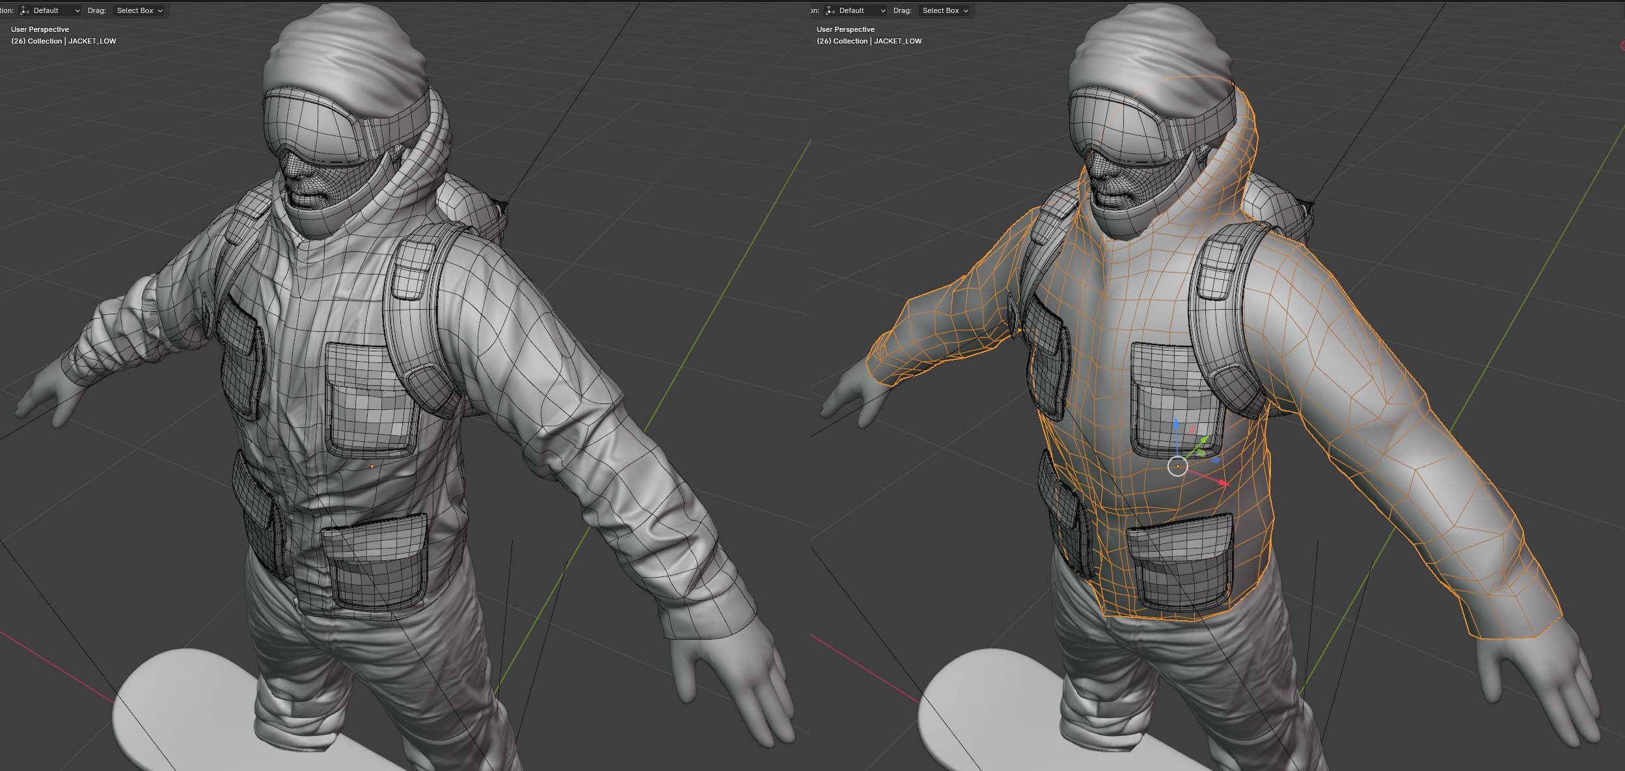Click User Perspective label in right viewport
This screenshot has width=1625, height=771.
(x=845, y=29)
